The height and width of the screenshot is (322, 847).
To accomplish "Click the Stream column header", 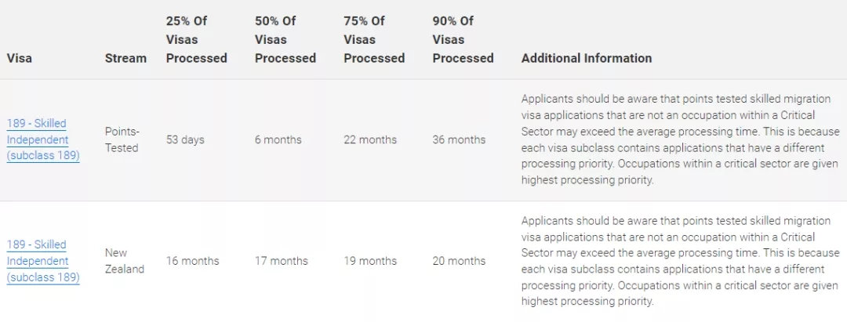I will coord(125,58).
